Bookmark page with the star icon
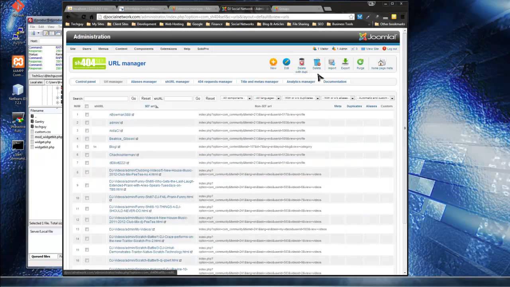This screenshot has width=510, height=287. [351, 17]
